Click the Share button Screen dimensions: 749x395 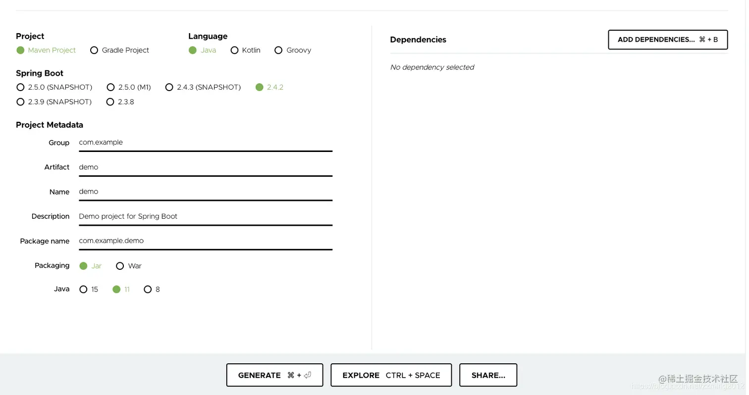(488, 375)
